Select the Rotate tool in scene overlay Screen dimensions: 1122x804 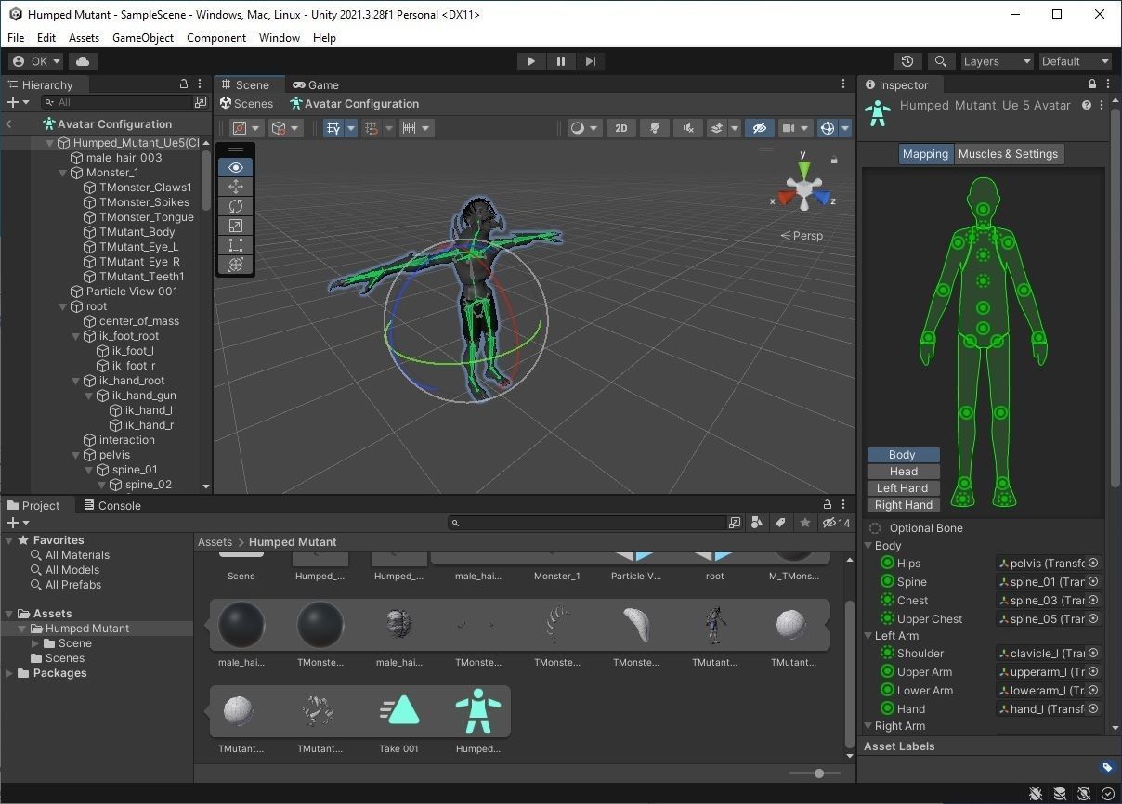(x=236, y=206)
